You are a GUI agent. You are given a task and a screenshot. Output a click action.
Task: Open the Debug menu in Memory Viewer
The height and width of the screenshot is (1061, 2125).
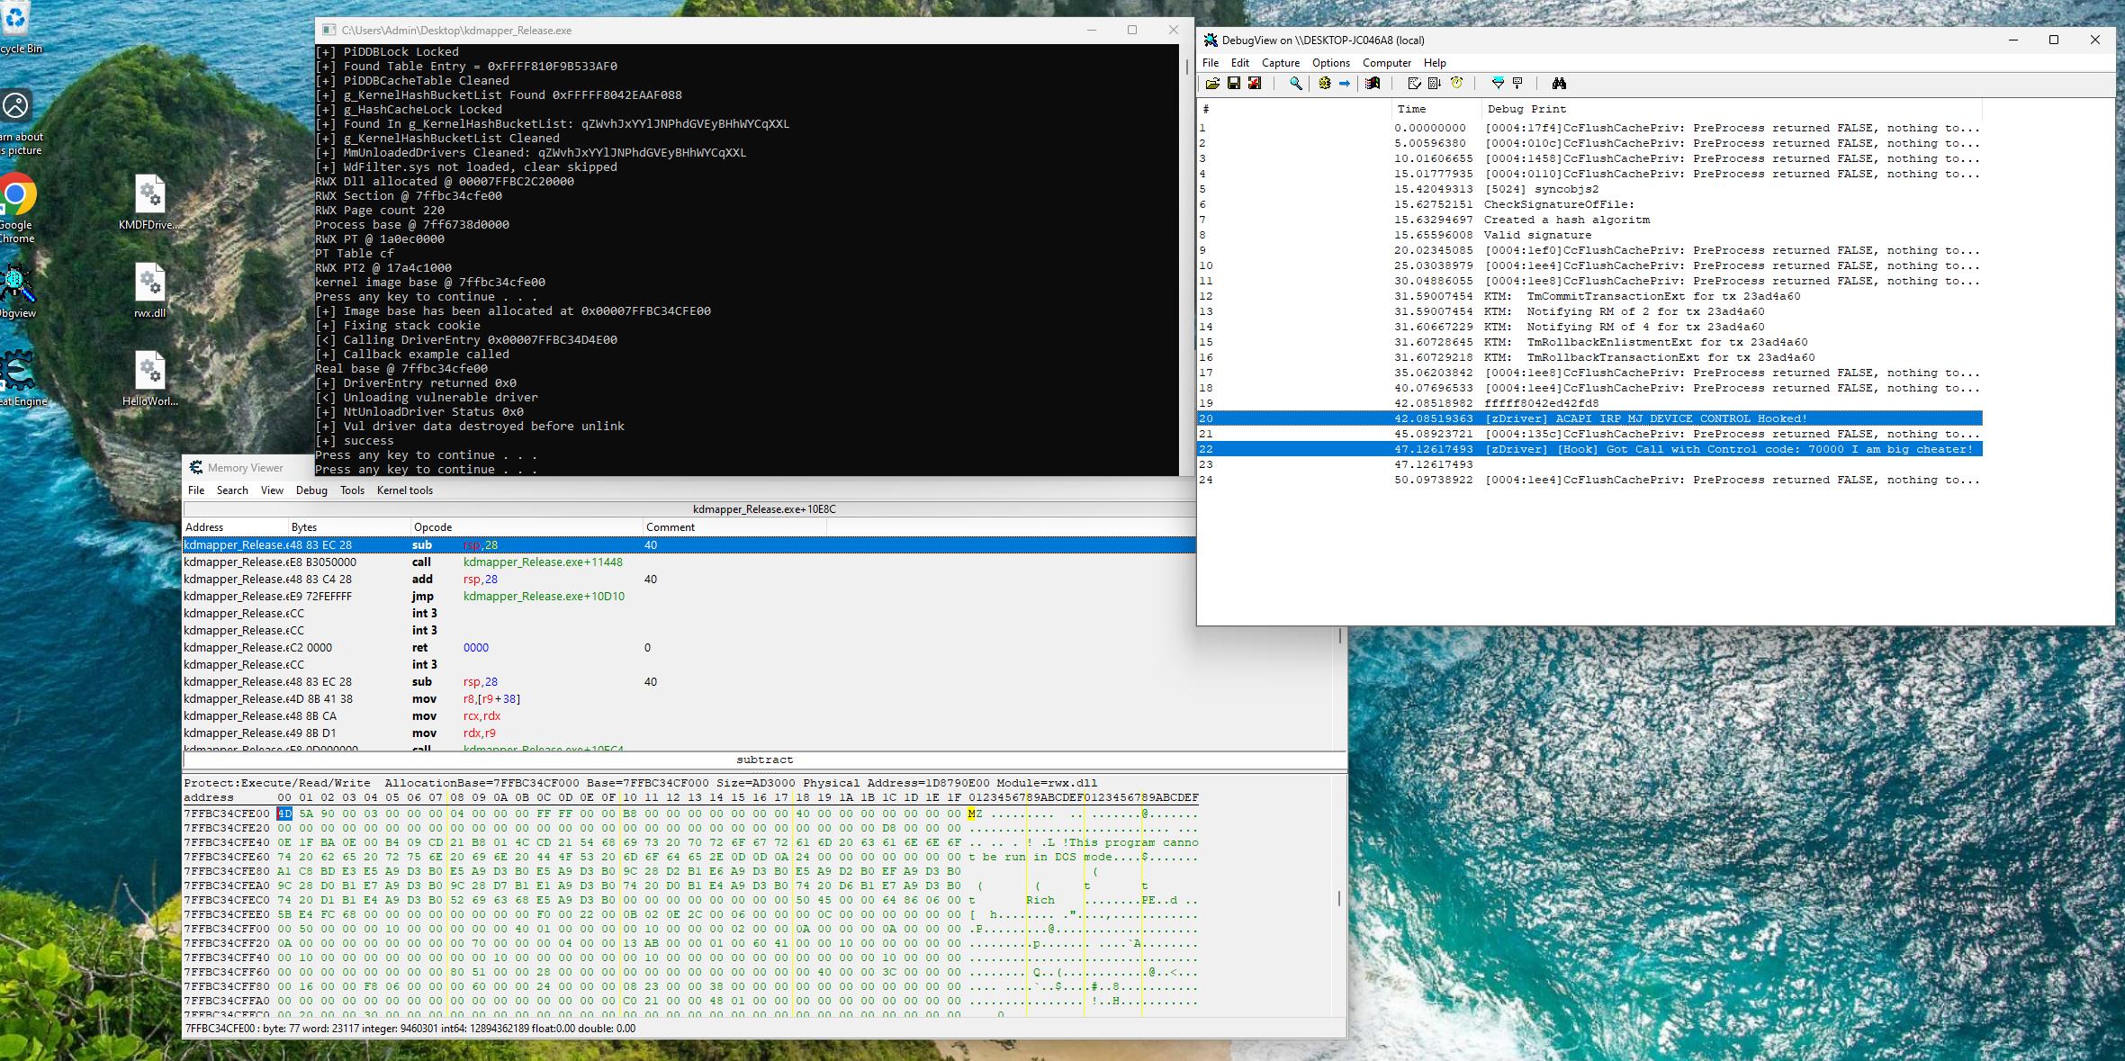coord(311,490)
